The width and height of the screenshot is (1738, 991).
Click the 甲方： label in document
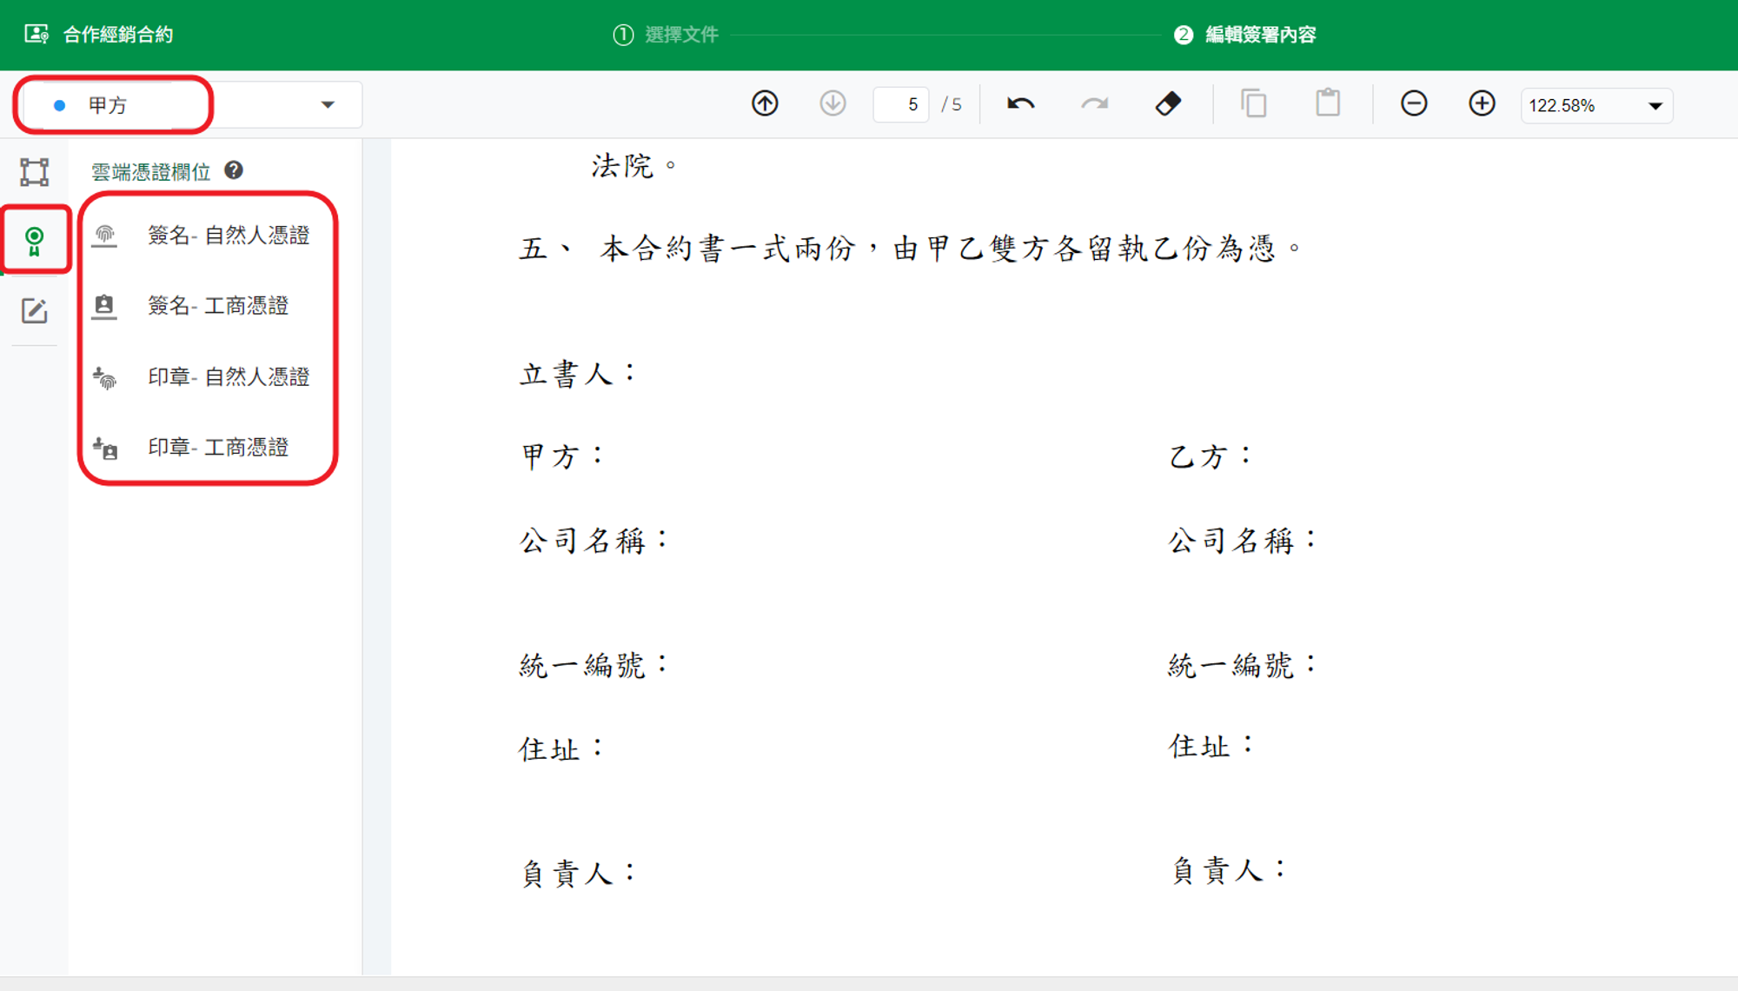562,456
